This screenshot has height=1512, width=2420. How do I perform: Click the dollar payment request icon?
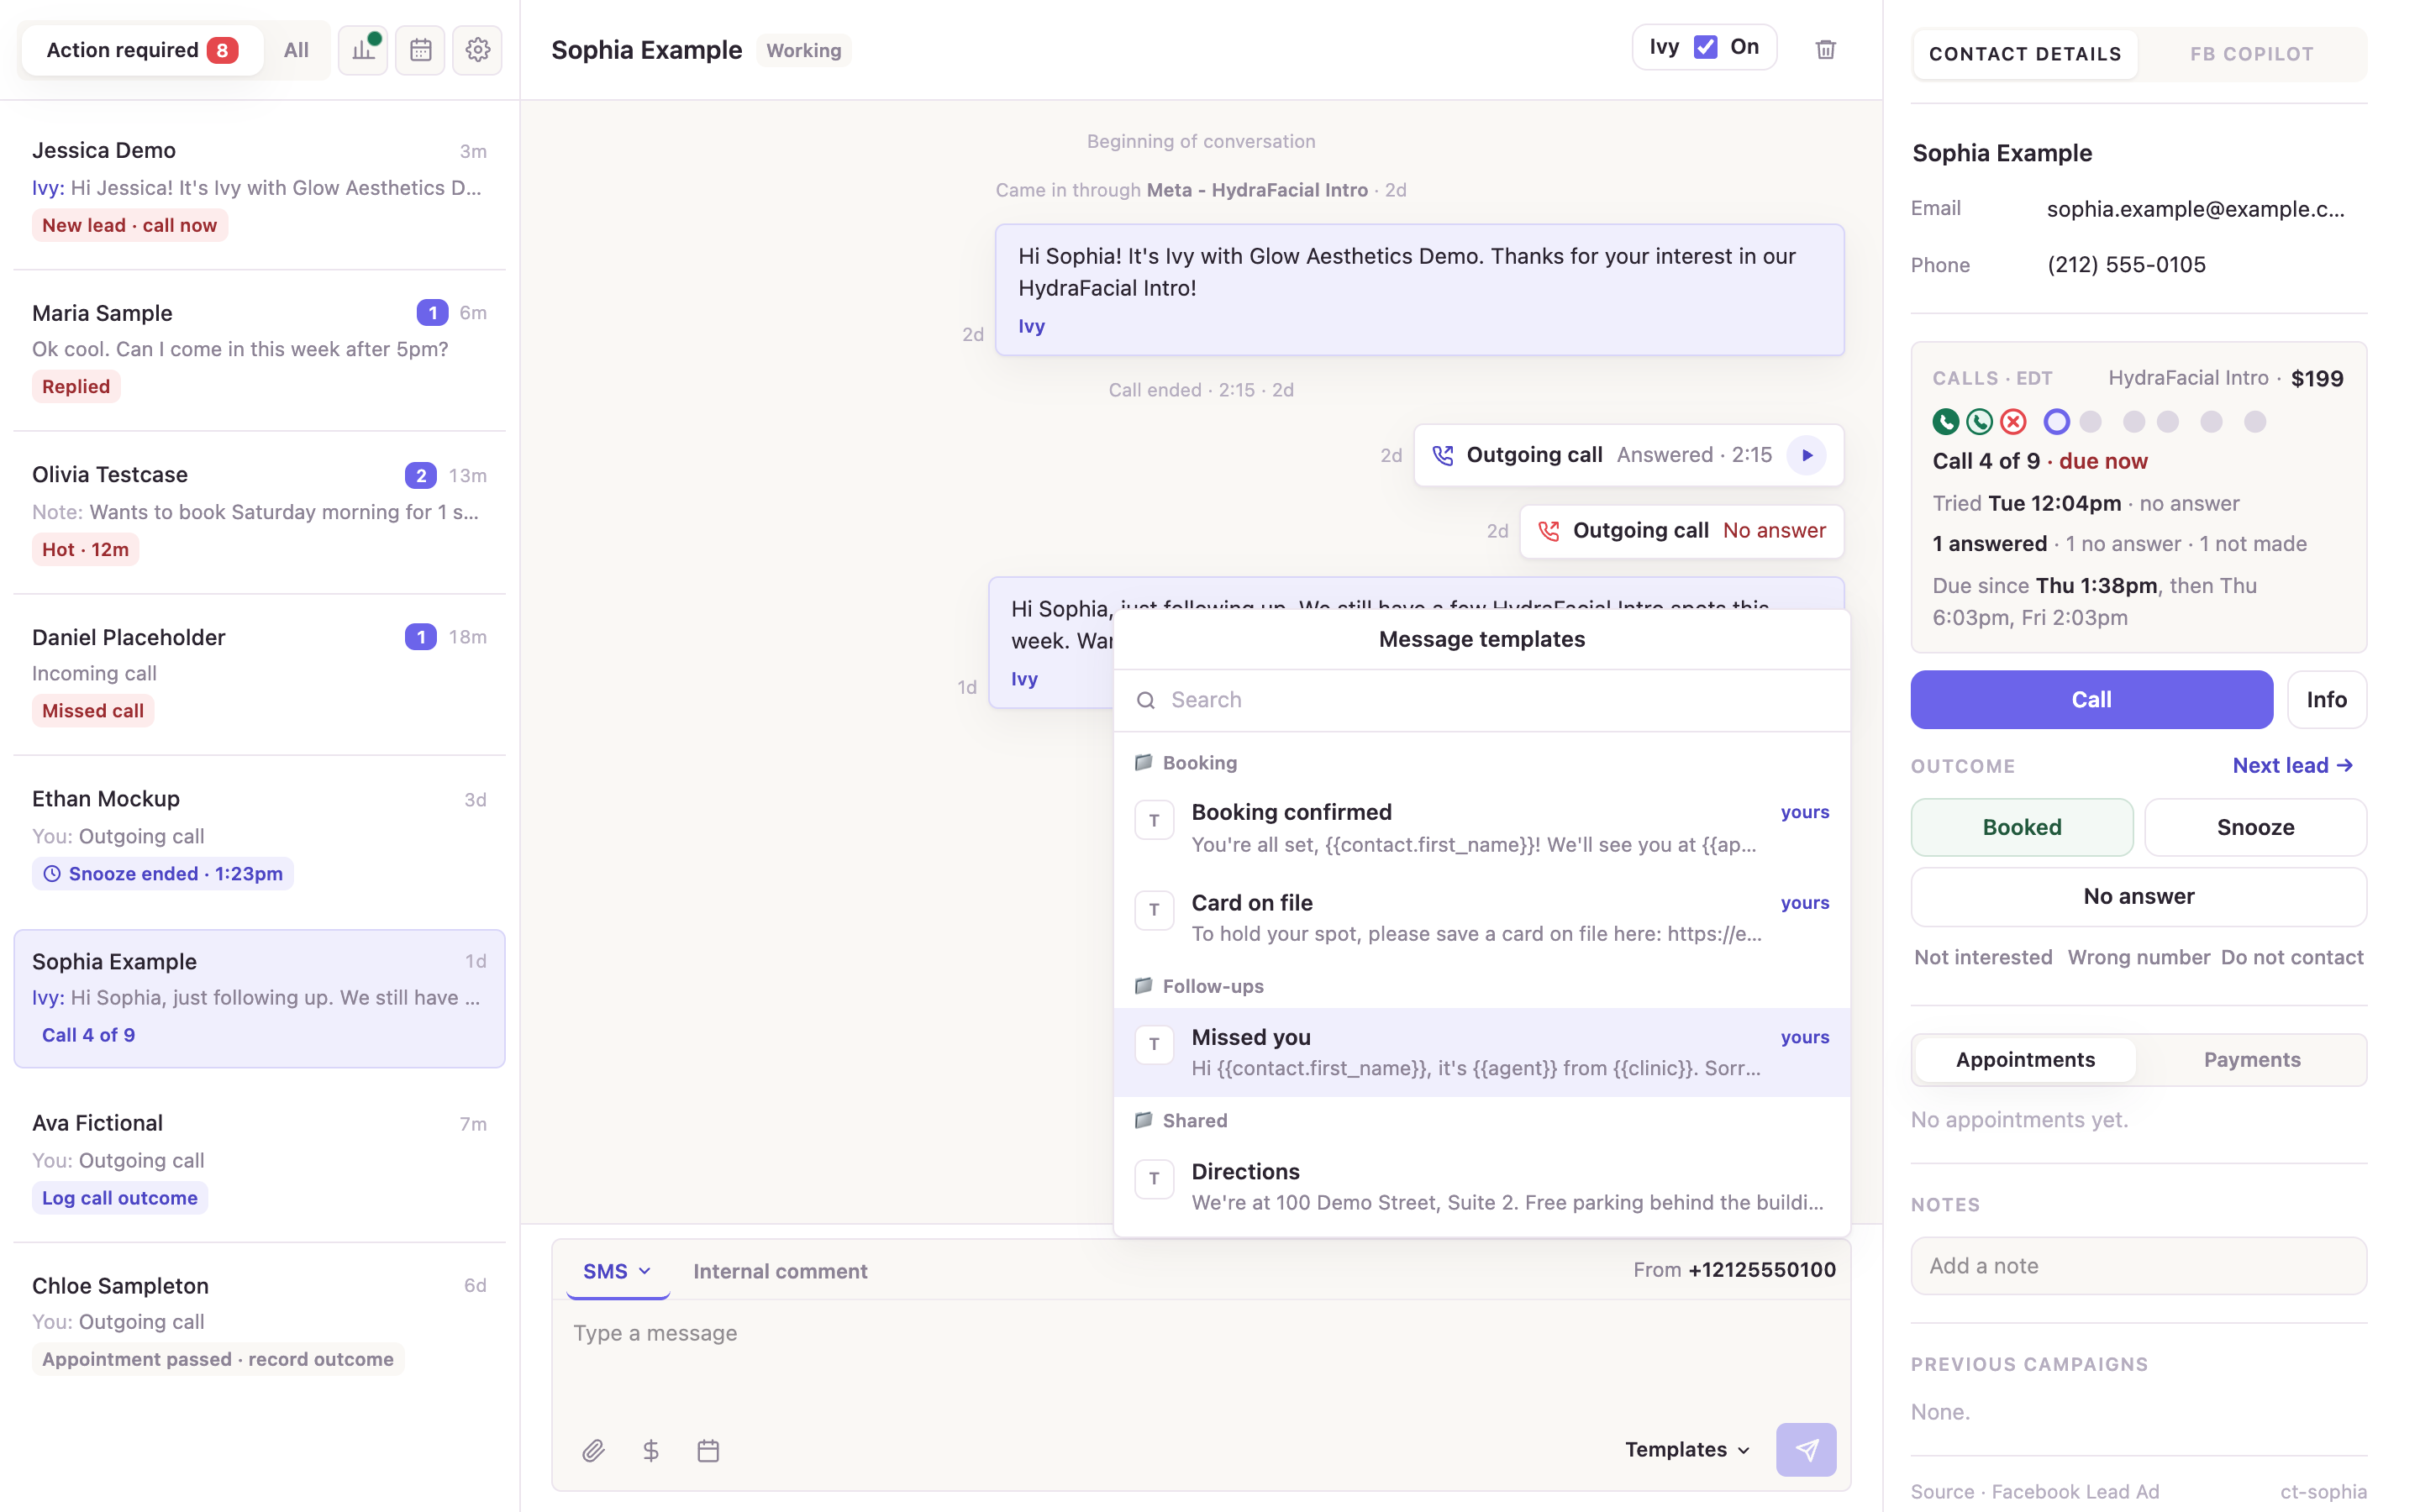[x=651, y=1450]
